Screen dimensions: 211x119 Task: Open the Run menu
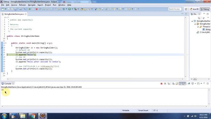pos(54,5)
